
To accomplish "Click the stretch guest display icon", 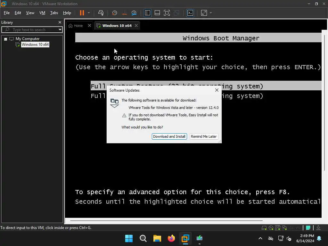I will (x=204, y=13).
